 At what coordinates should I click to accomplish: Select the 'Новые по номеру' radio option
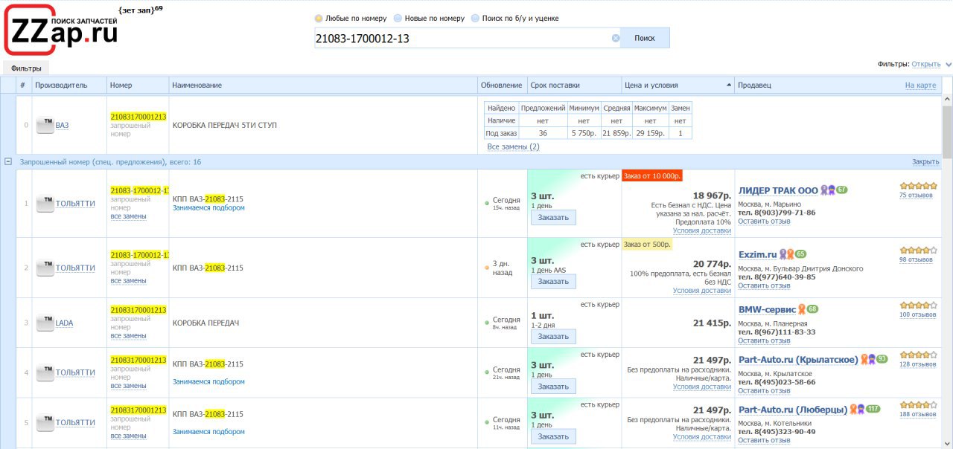398,18
